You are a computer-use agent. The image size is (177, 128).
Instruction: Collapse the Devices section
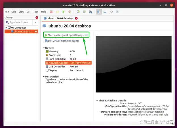pyautogui.click(x=44, y=48)
